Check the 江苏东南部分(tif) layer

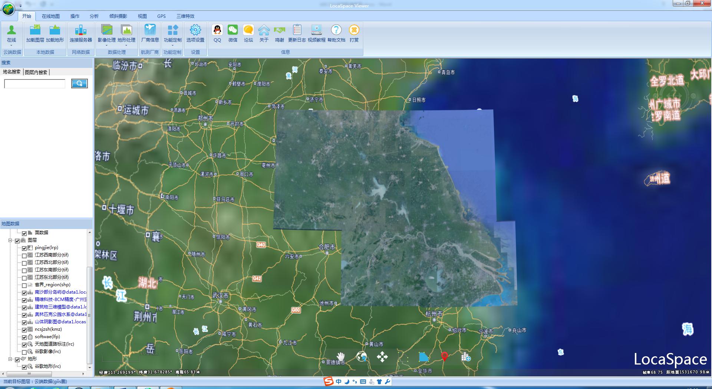click(x=24, y=270)
